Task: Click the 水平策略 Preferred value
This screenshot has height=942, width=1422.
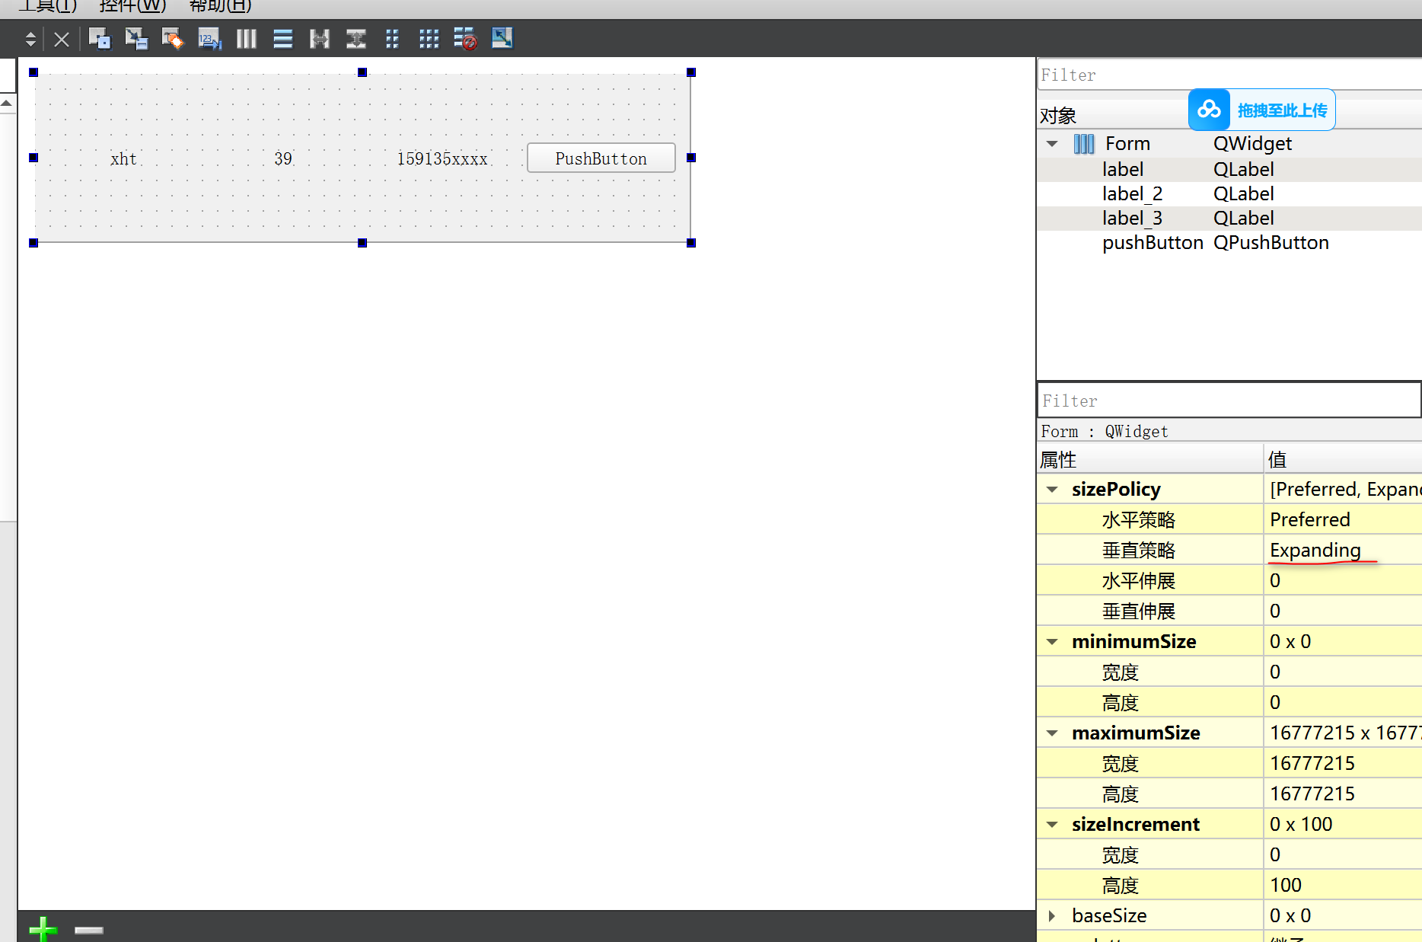Action: [1343, 519]
